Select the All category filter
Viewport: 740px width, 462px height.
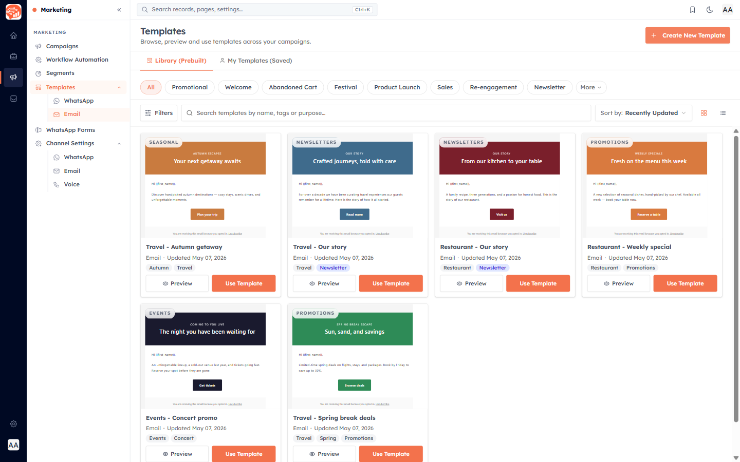coord(151,87)
